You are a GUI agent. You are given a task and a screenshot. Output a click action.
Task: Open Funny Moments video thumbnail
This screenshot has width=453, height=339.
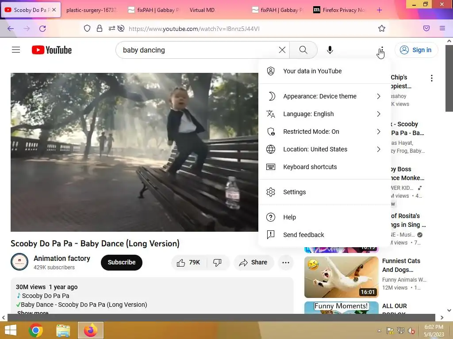coord(341,307)
